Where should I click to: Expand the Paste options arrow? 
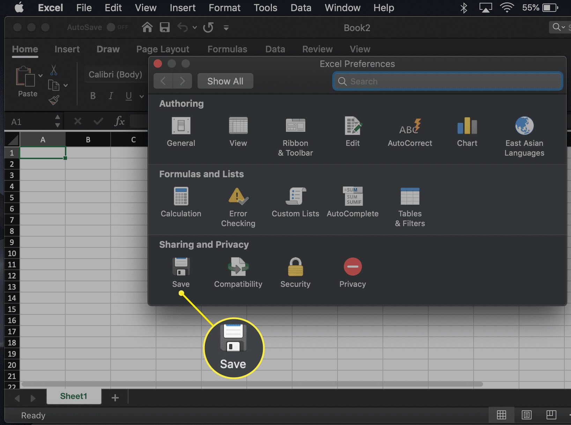point(40,75)
